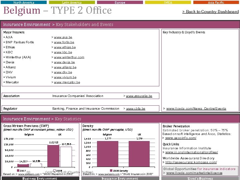The image size is (240, 180).
Task: Select 'AXA' in Major Insurers list
Action: 9,37
